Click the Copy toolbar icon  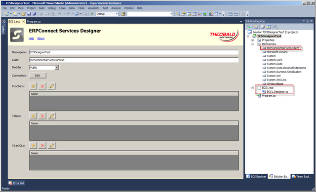click(47, 14)
